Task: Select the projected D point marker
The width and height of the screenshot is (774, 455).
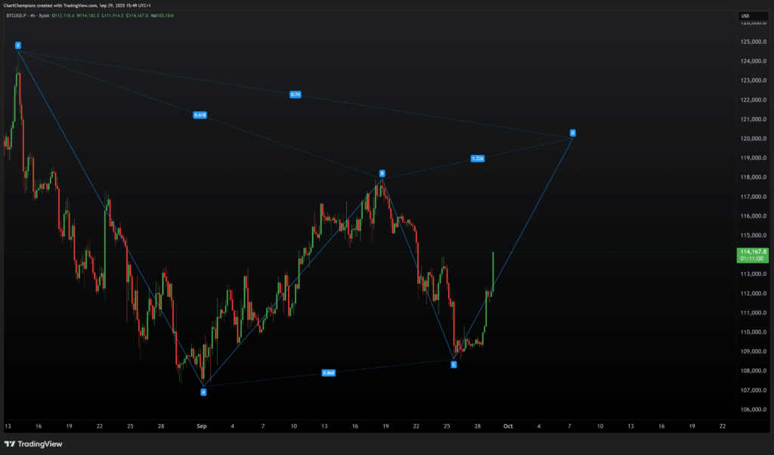Action: pyautogui.click(x=573, y=133)
